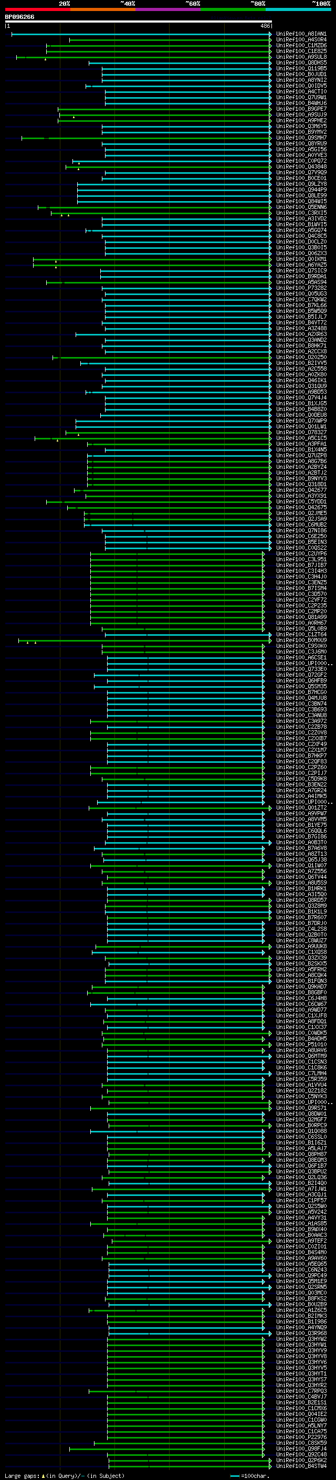Click the white query sequence bar
This screenshot has width=336, height=1480.
139,22
